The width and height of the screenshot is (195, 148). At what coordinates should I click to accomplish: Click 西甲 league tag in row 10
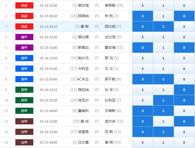coord(24,100)
